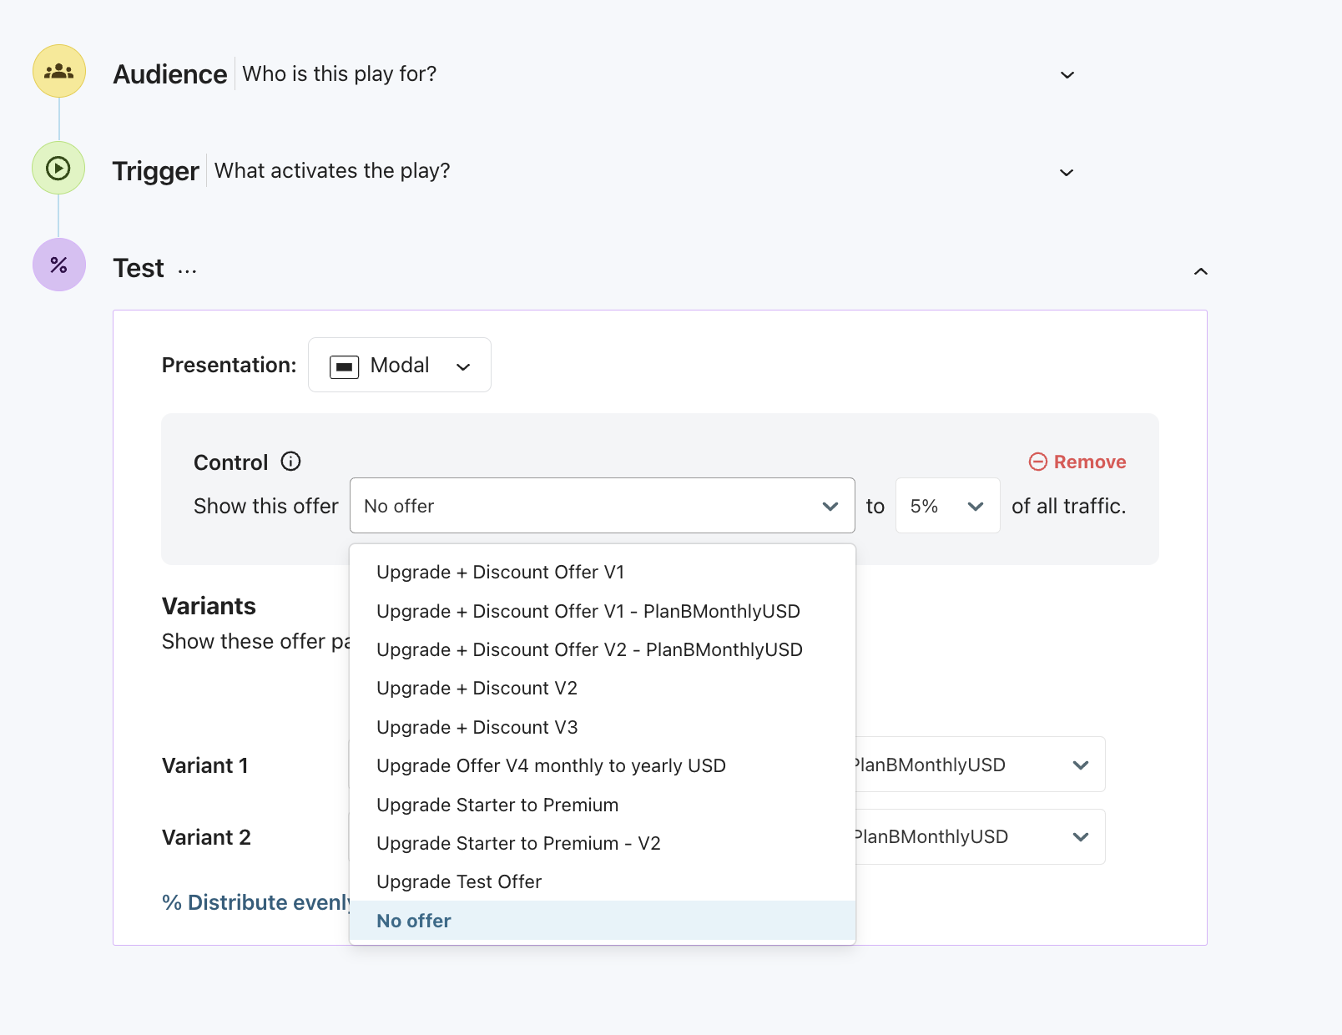Click the Distribute evenly link

coord(256,902)
